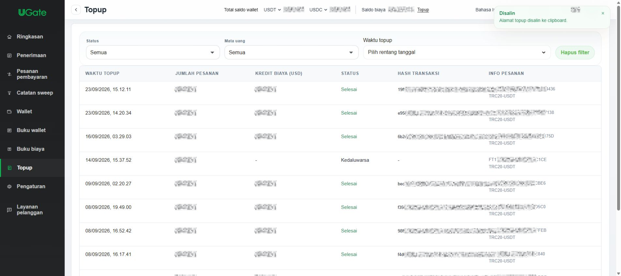The image size is (621, 276).
Task: Click the Catatan sweep icon
Action: point(9,93)
